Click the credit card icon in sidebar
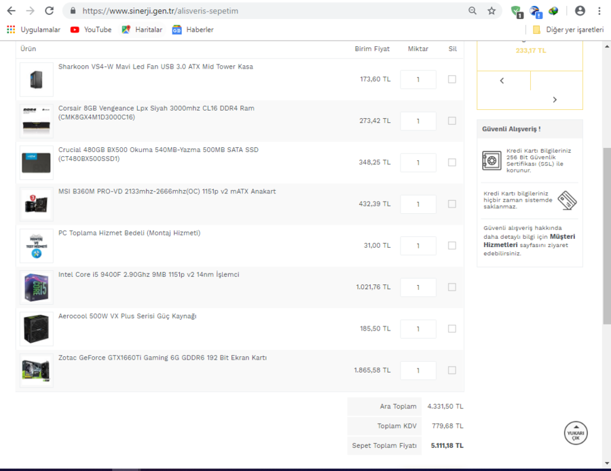This screenshot has width=611, height=471. pos(567,200)
